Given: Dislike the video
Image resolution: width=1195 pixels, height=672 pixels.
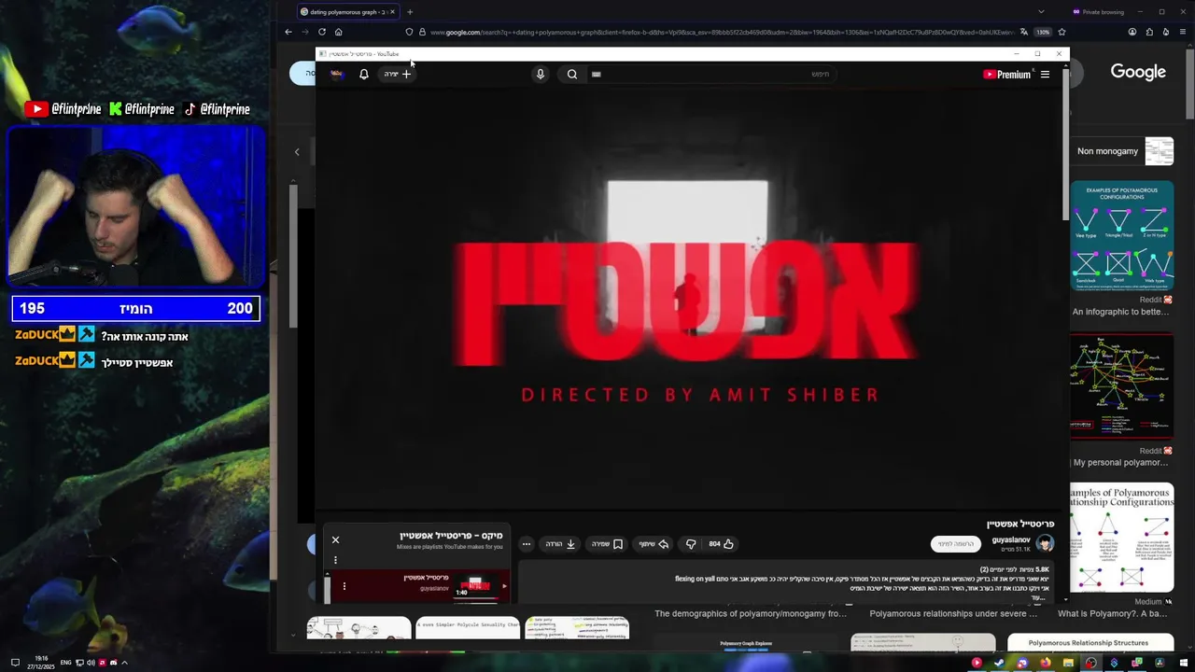Looking at the screenshot, I should (x=691, y=544).
